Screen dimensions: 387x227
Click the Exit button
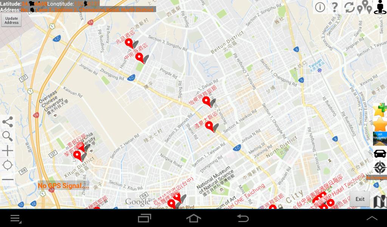[360, 199]
